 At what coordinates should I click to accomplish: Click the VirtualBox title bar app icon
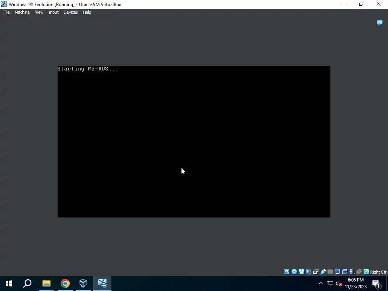[x=4, y=4]
